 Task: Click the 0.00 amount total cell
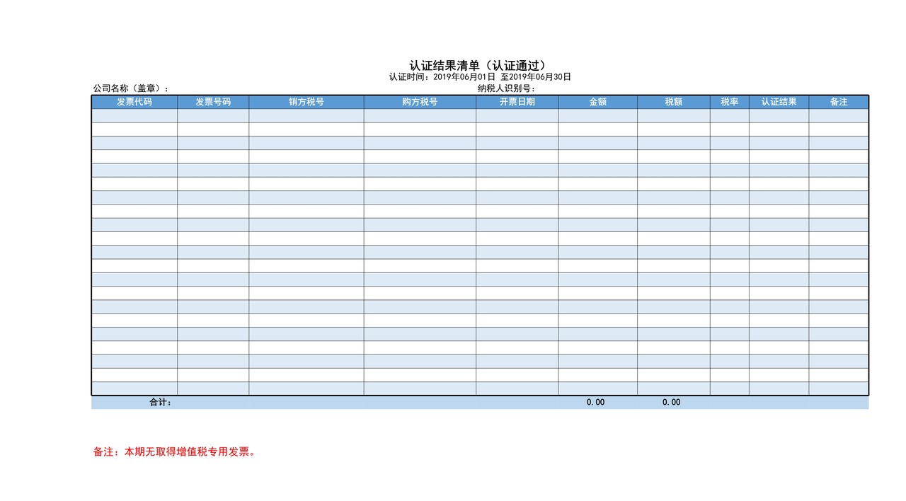[x=595, y=402]
